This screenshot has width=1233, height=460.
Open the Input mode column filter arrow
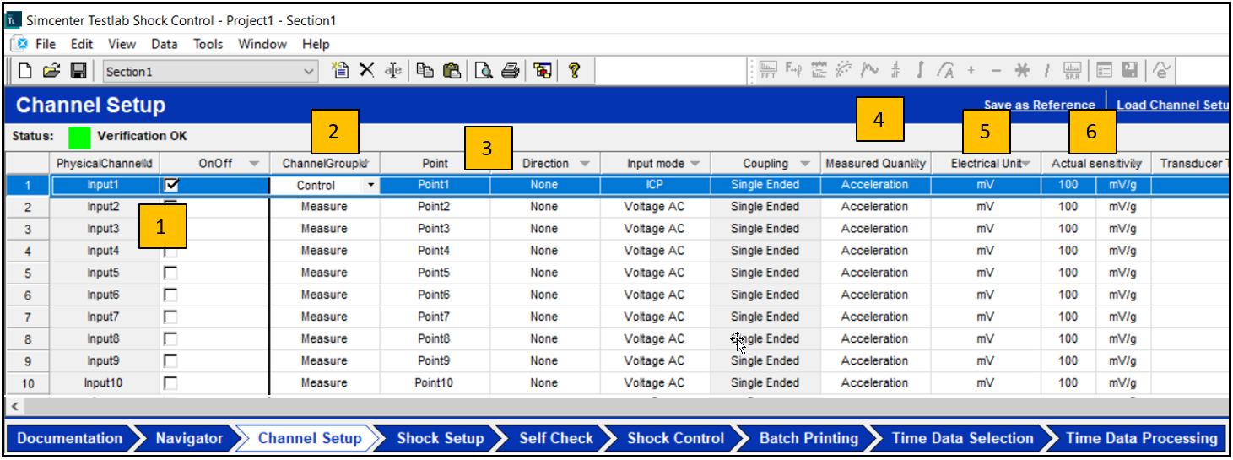[x=695, y=164]
